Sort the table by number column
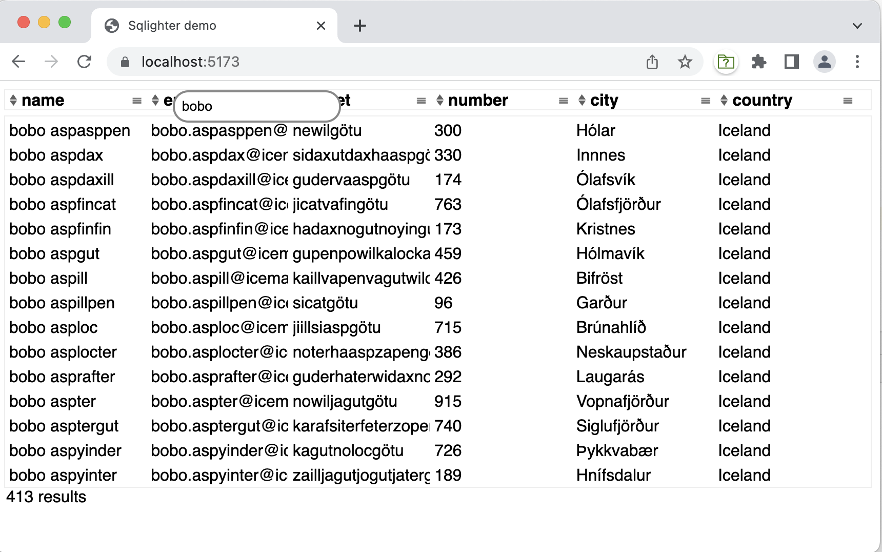 440,101
